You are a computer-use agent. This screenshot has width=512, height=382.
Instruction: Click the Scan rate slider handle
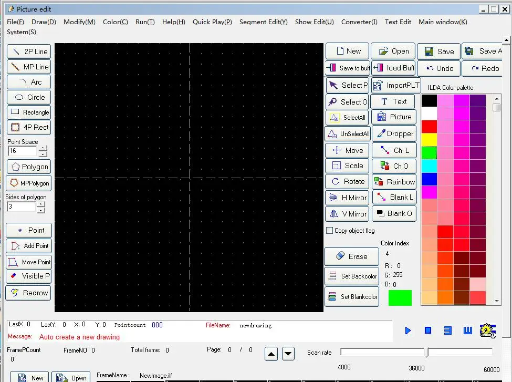click(426, 352)
